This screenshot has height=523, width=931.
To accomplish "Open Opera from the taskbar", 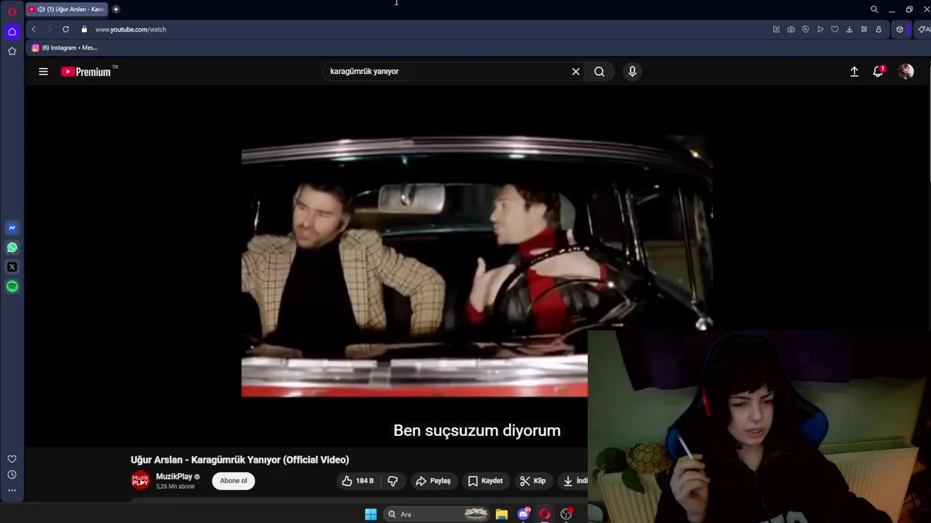I will (x=544, y=514).
